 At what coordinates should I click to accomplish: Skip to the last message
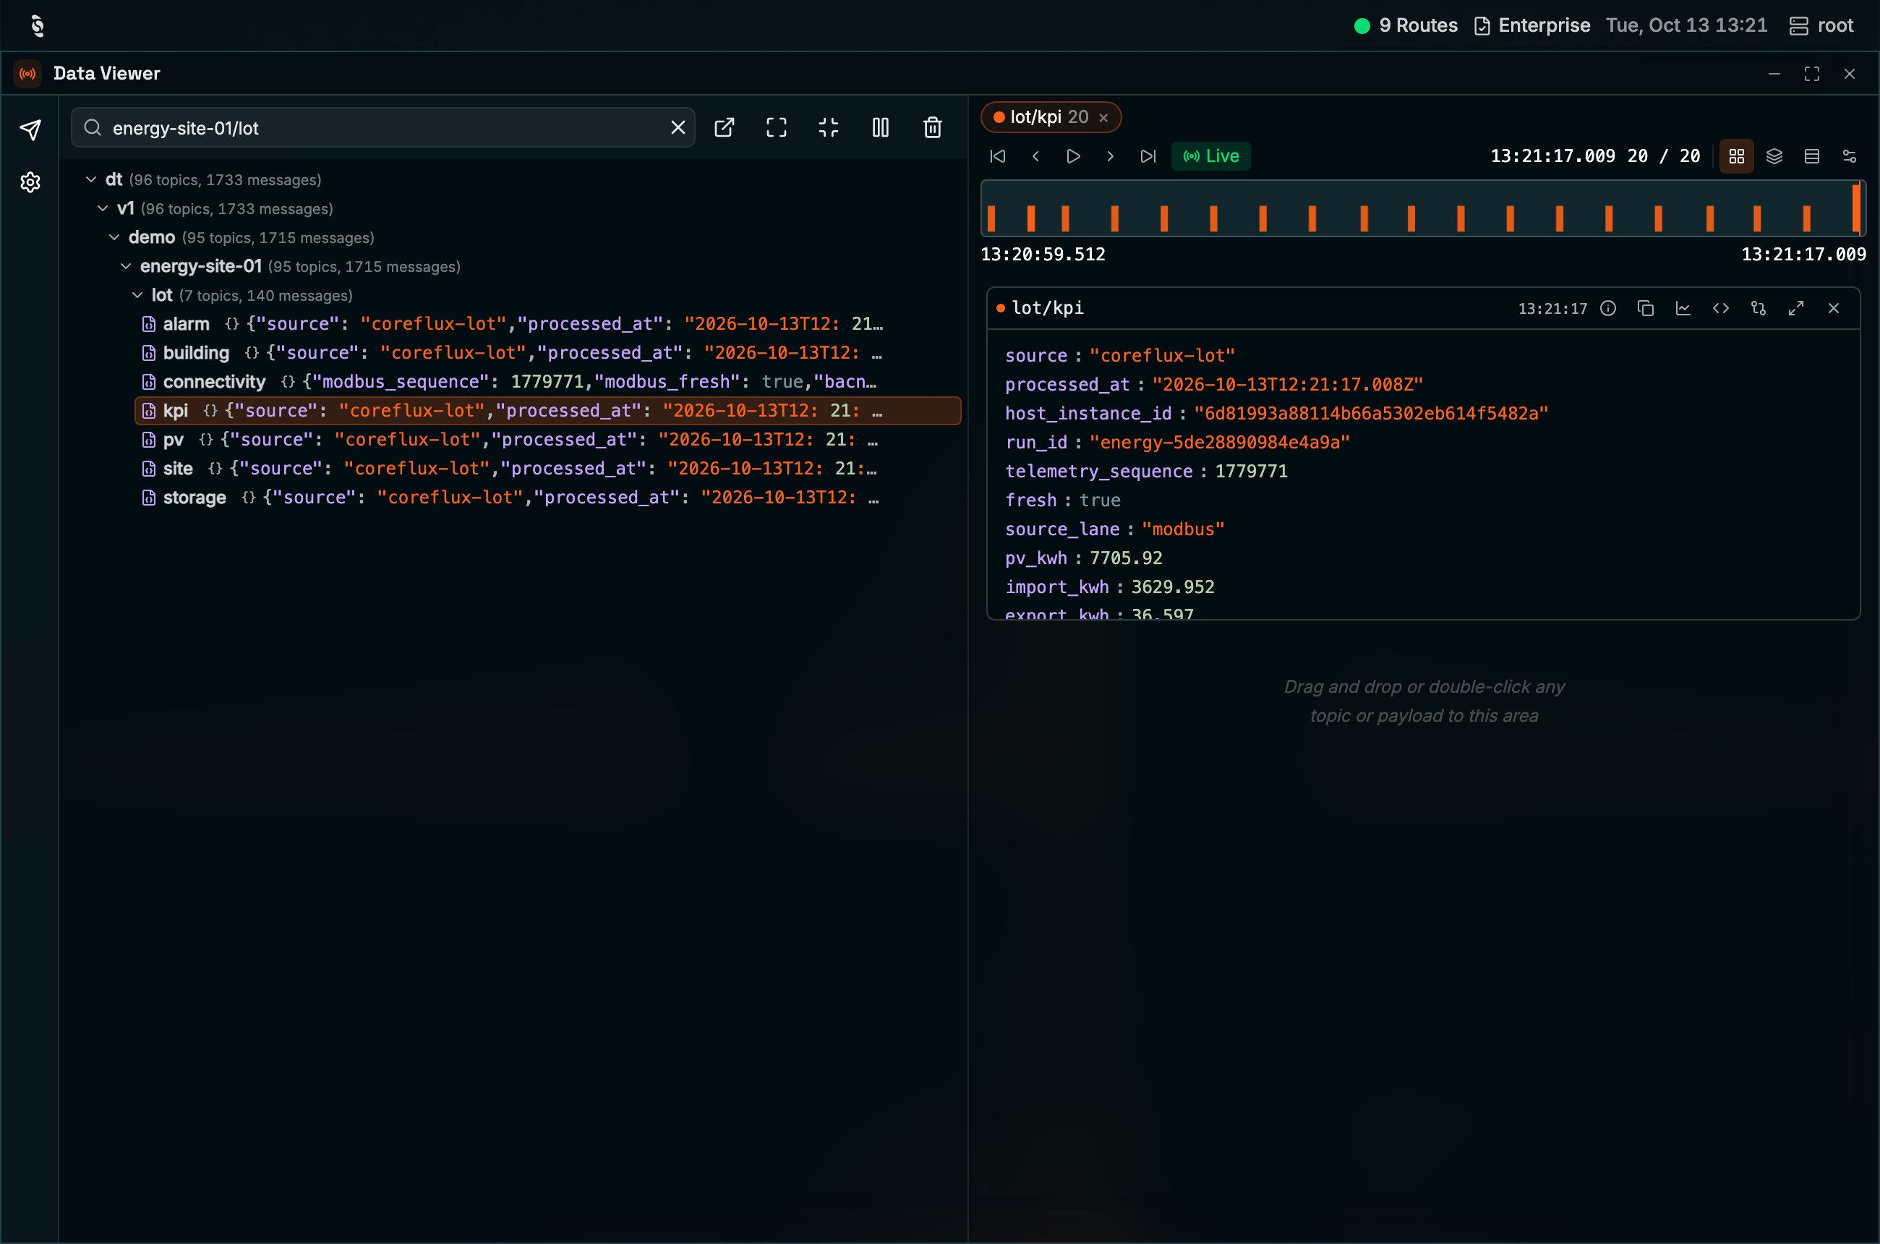[1148, 156]
